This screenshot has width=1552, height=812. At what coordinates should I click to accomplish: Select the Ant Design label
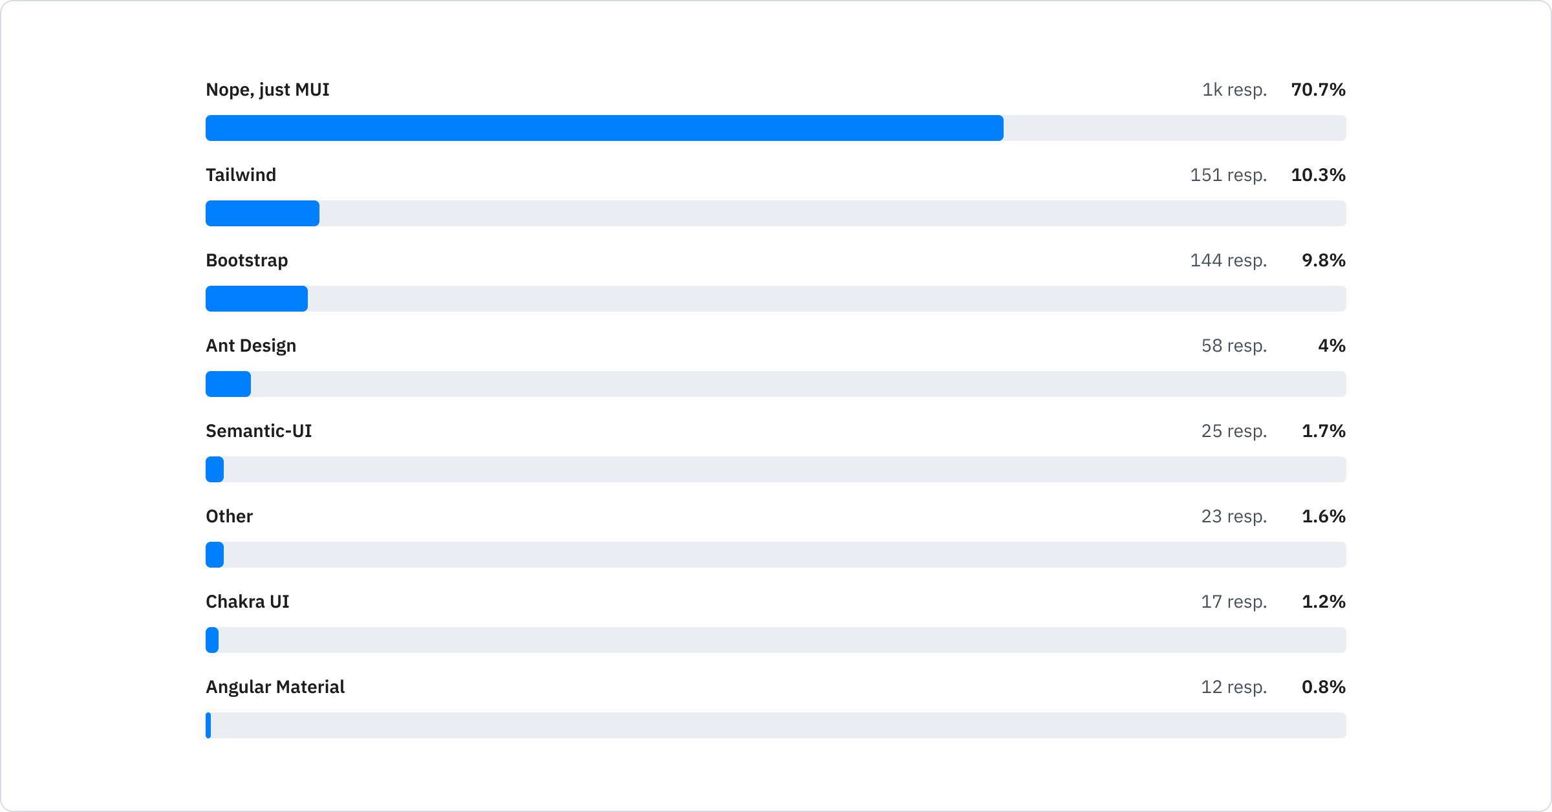pyautogui.click(x=251, y=345)
